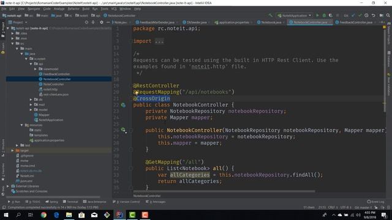The width and height of the screenshot is (392, 220).
Task: Open the TODO tool window
Action: pyautogui.click(x=32, y=202)
